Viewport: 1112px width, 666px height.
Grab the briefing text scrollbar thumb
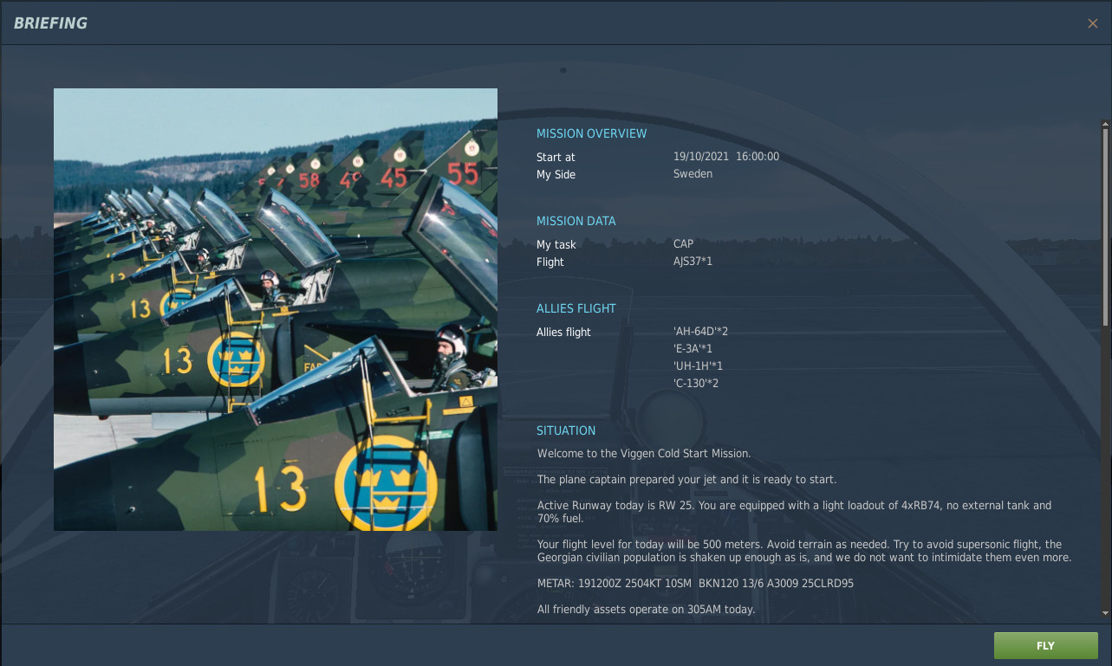1105,225
